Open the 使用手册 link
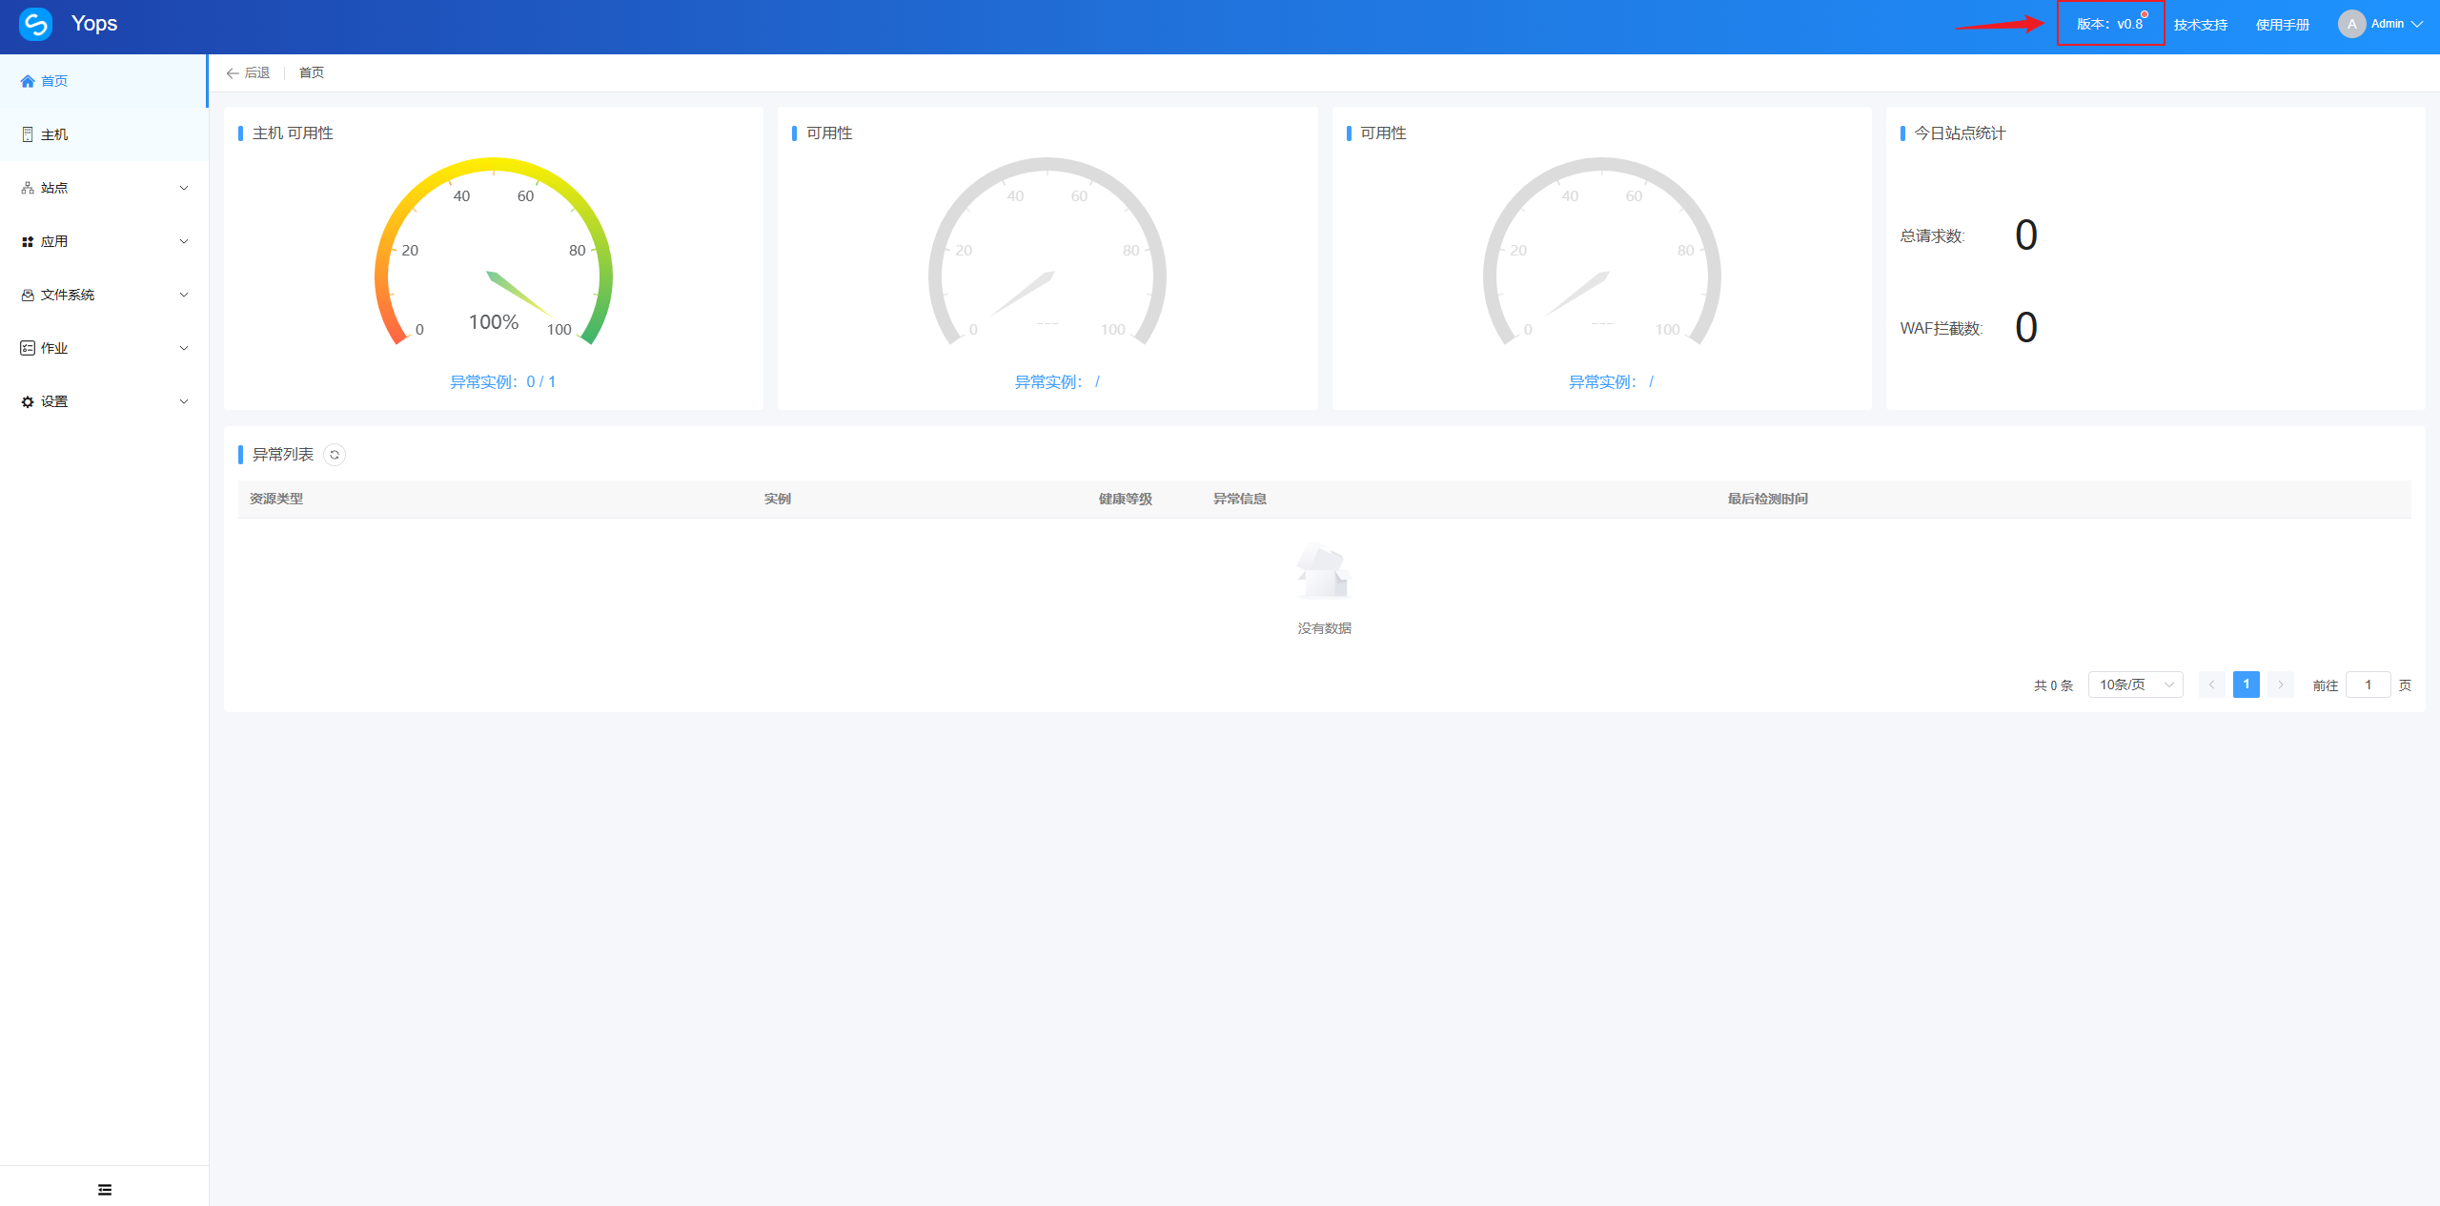The height and width of the screenshot is (1206, 2440). click(x=2282, y=25)
